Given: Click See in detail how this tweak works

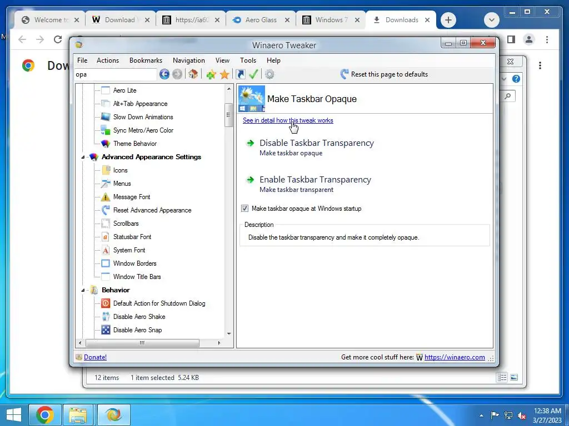Looking at the screenshot, I should click(x=288, y=120).
